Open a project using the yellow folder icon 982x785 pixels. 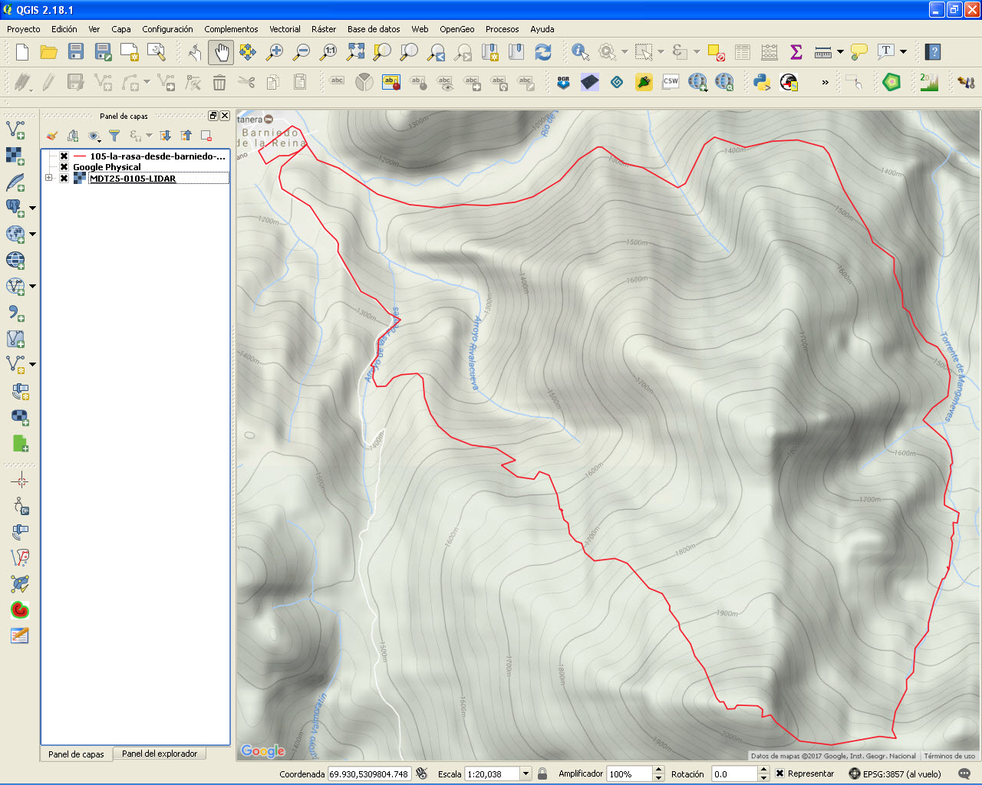(x=49, y=52)
